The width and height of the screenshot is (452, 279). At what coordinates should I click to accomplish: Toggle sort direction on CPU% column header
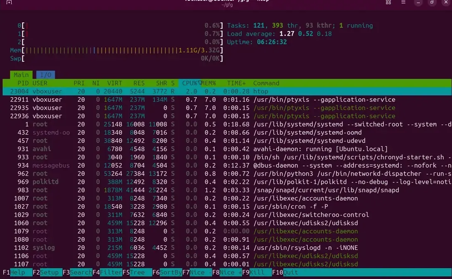[189, 83]
